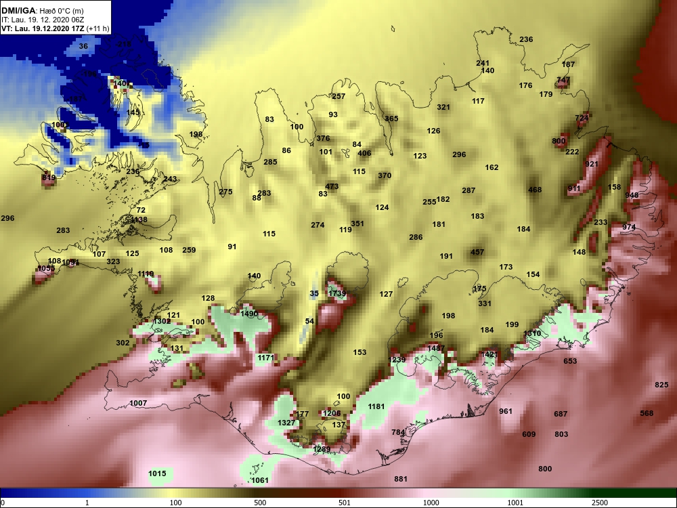Click the map value 1206
The image size is (677, 508).
[332, 413]
